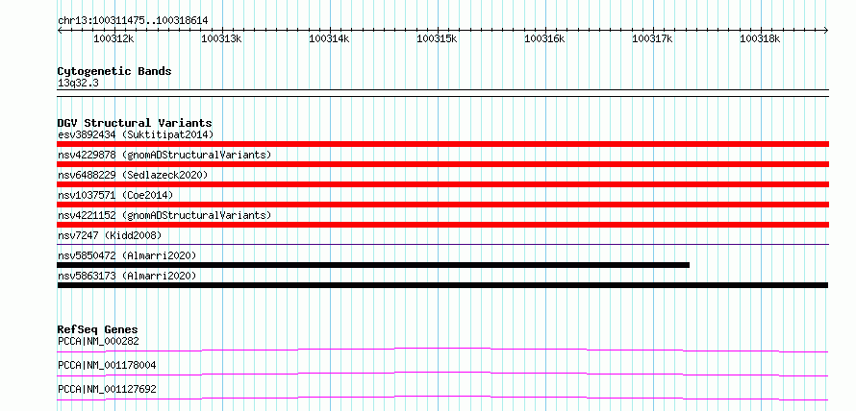Click the red bar under nsv1037571
This screenshot has height=411, width=856.
[442, 205]
